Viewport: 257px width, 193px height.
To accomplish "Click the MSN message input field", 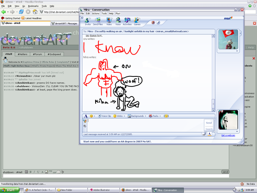I will pos(145,125).
